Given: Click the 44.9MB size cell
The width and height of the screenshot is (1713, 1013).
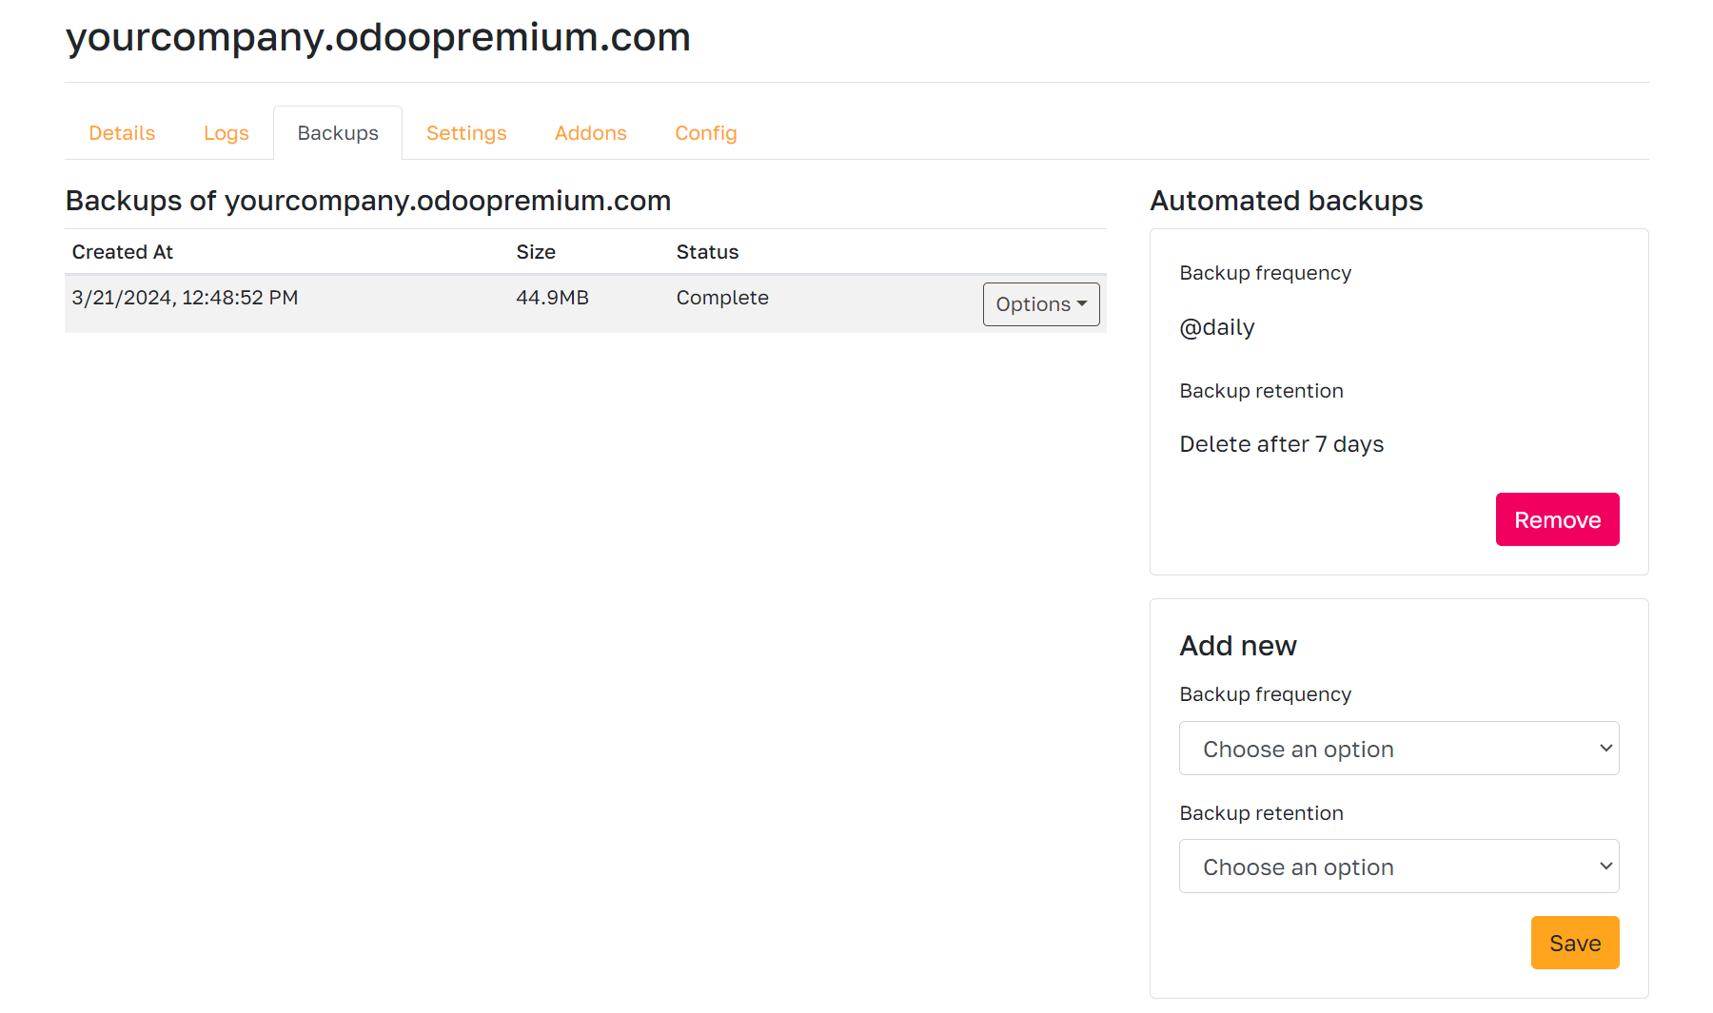Looking at the screenshot, I should 552,298.
